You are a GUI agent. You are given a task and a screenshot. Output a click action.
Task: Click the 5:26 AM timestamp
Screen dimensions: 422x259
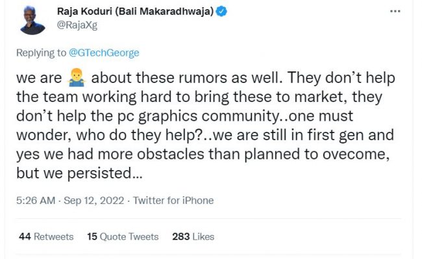36,201
